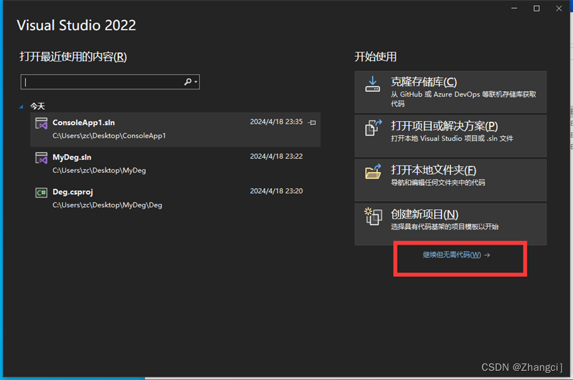
Task: Open 克隆存储库(C) option
Action: click(x=450, y=92)
